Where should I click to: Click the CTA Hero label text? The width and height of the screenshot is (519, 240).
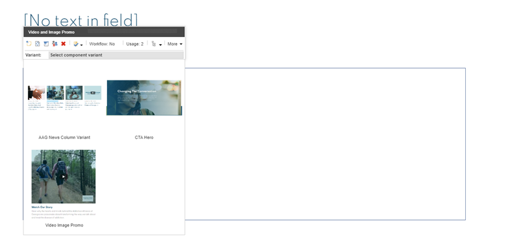144,138
